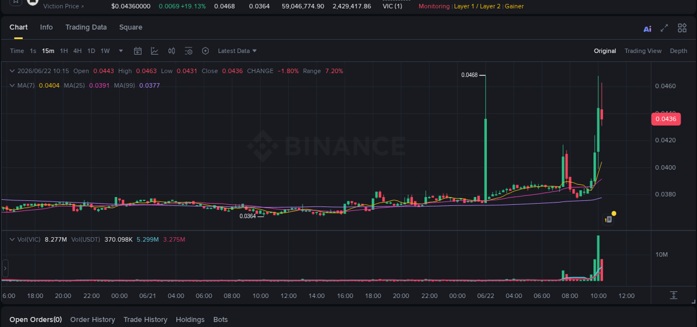697x327 pixels.
Task: Click the Vol(VIC) value 8.277M
Action: [x=56, y=239]
